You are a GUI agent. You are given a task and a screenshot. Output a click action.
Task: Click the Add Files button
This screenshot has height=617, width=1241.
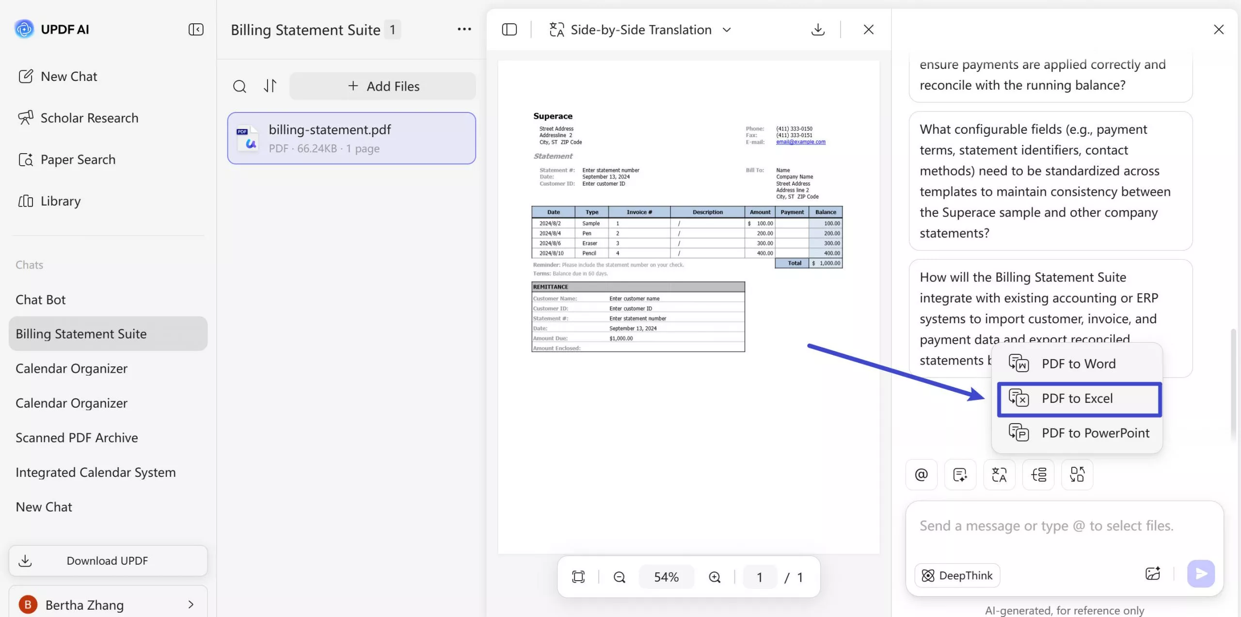pos(382,86)
